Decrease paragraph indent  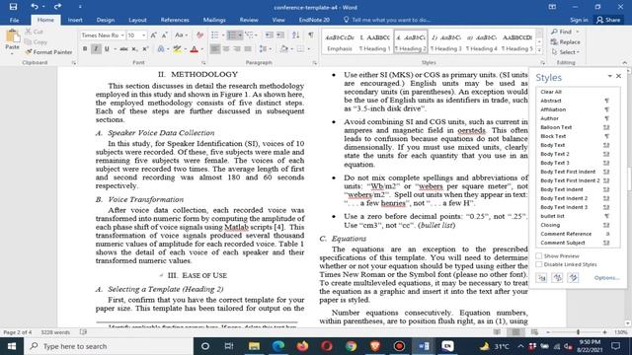270,35
